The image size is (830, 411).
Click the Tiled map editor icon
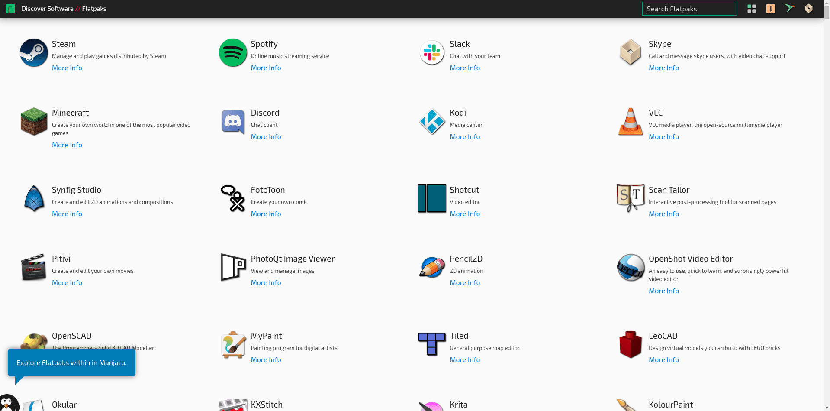pos(432,344)
